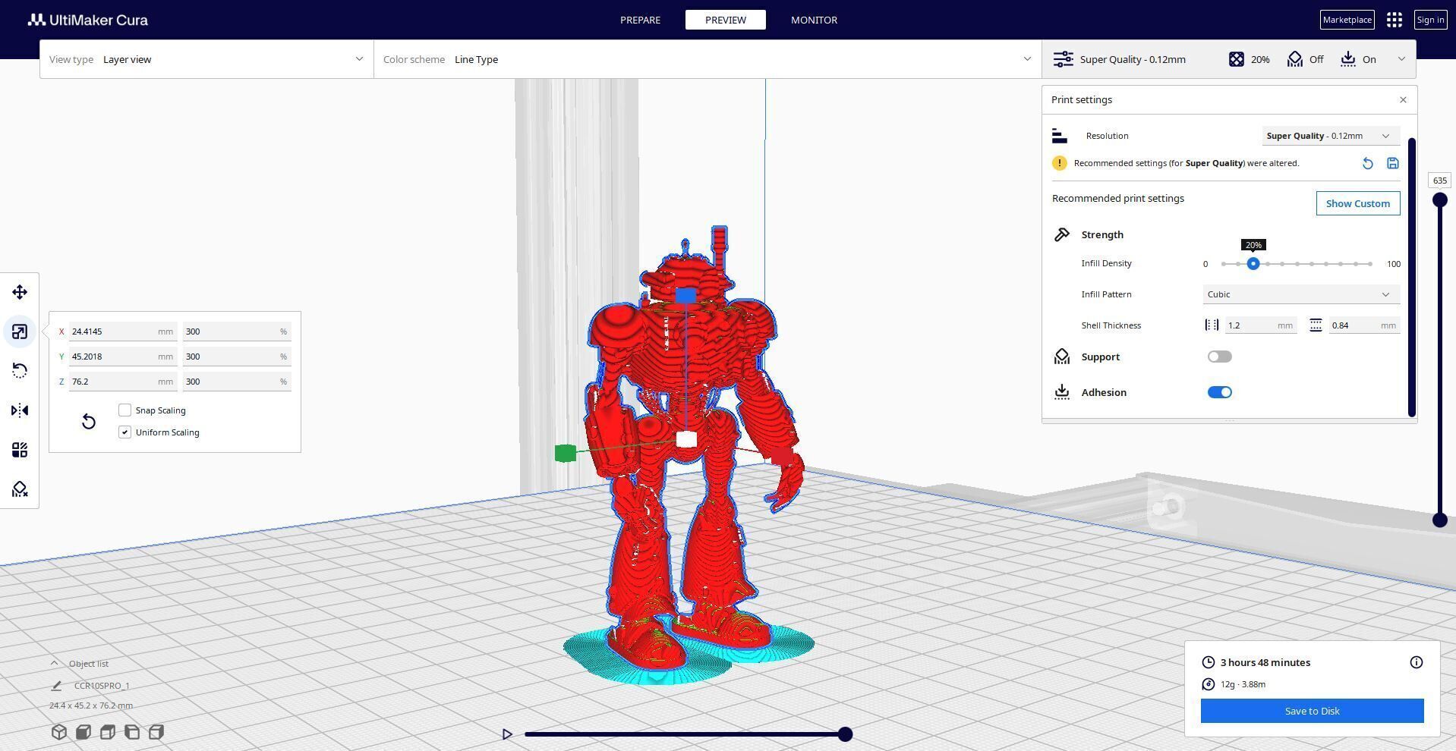This screenshot has height=751, width=1456.
Task: Select the Support Blocker tool
Action: (20, 489)
